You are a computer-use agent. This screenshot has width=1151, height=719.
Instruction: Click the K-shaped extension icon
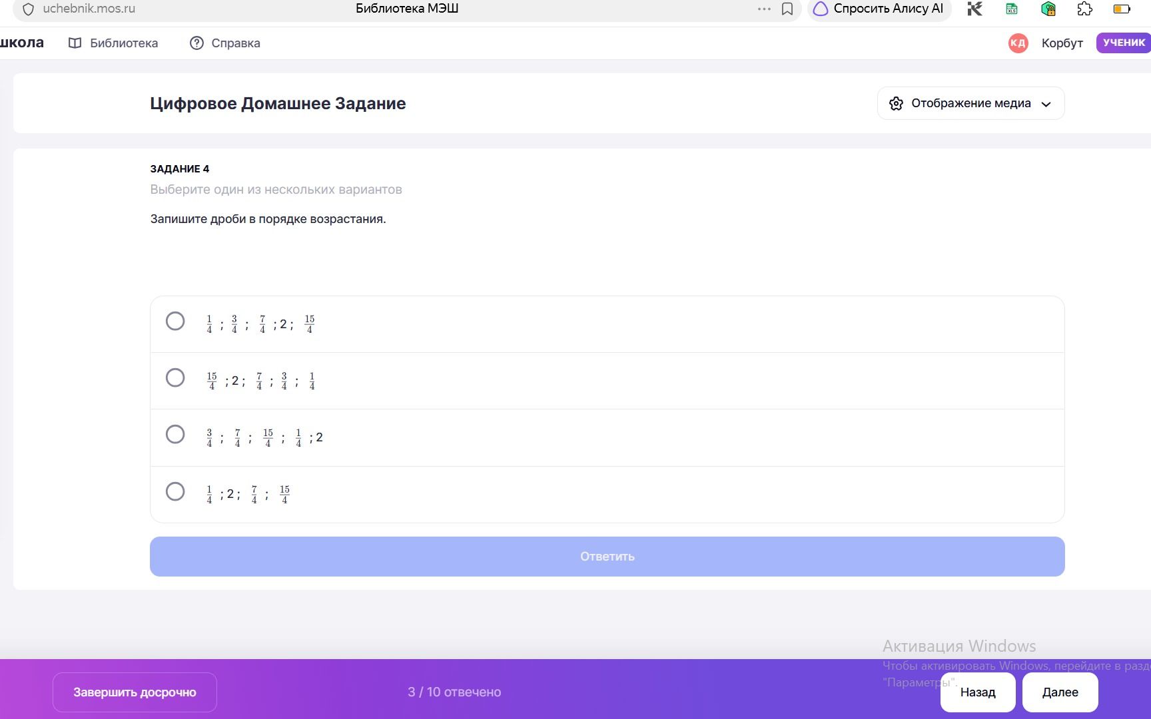975,9
